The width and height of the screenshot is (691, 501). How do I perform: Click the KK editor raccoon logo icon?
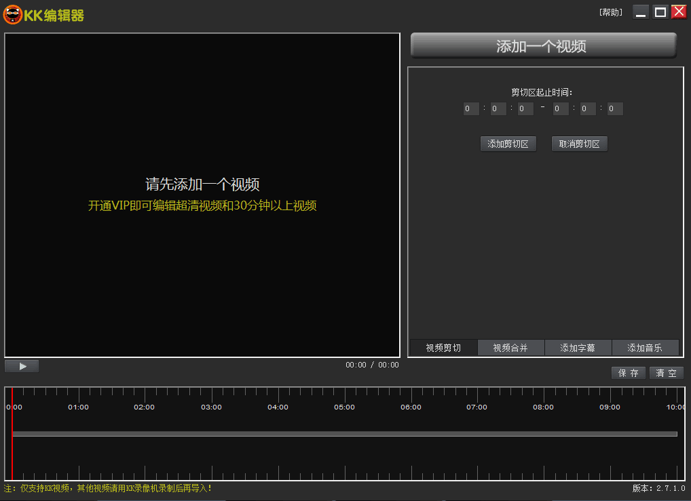[12, 15]
